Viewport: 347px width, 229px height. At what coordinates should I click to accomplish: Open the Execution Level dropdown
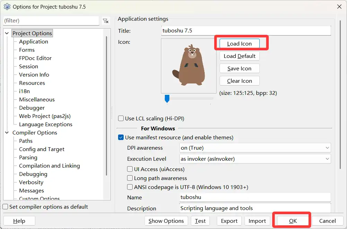(255, 159)
